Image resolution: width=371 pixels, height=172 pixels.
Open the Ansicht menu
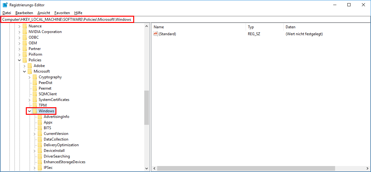(x=43, y=13)
